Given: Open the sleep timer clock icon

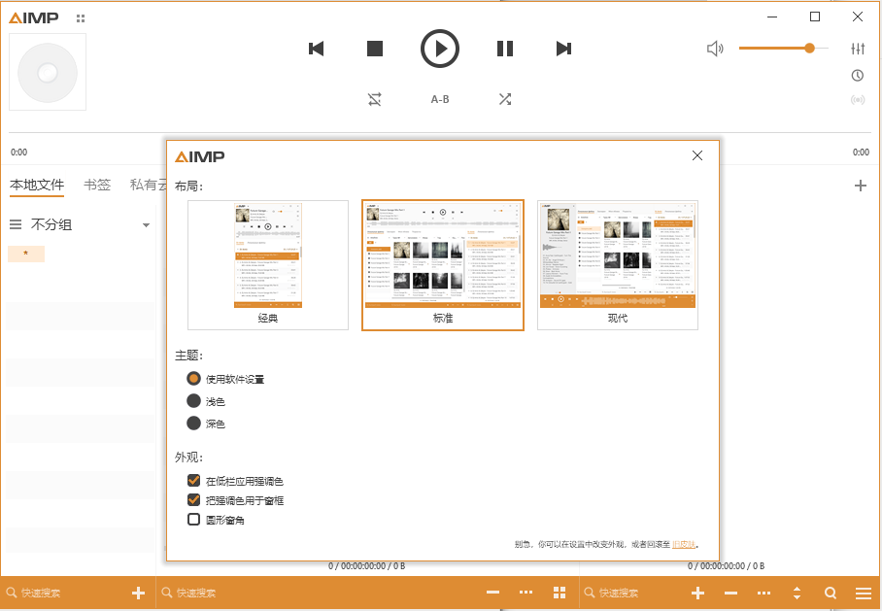Looking at the screenshot, I should coord(858,75).
